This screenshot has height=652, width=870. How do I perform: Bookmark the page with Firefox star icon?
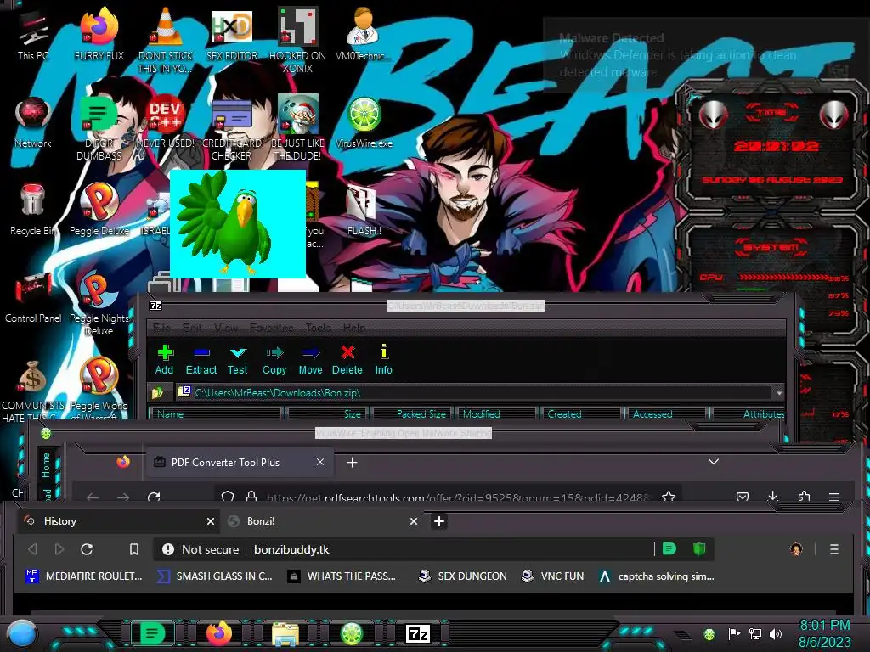click(x=669, y=497)
